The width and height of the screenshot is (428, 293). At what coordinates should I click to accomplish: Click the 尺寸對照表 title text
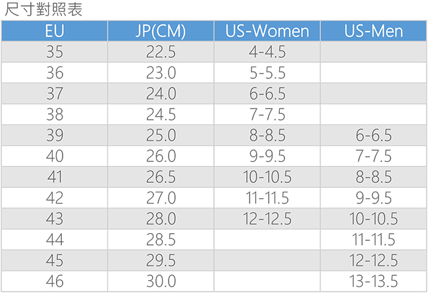pyautogui.click(x=43, y=9)
